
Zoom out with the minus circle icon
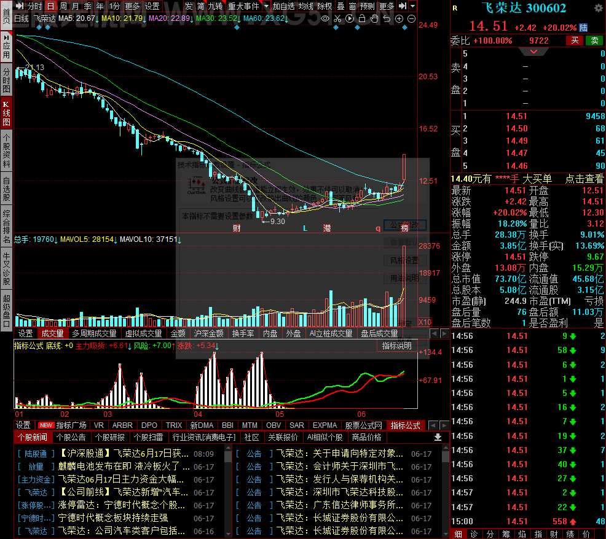coord(412,18)
